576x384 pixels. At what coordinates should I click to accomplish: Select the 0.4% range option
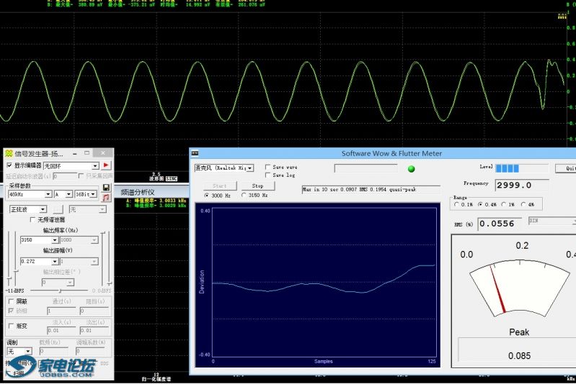(x=480, y=204)
